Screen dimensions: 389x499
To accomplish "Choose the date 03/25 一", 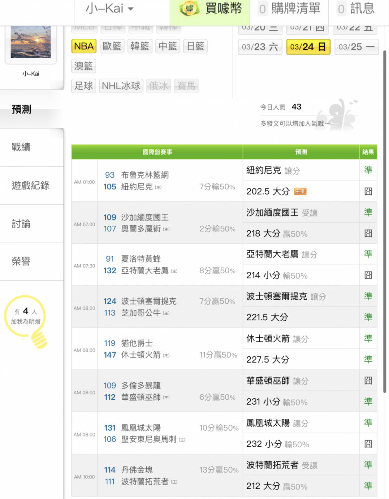I will coord(357,47).
